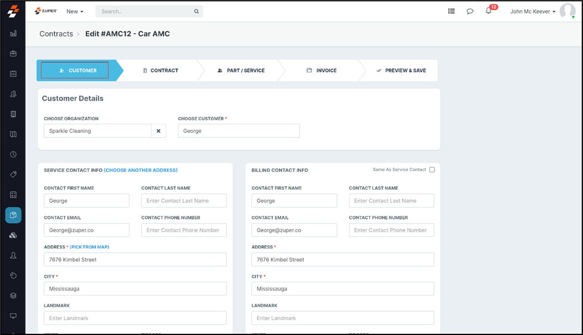
Task: Open the price tag icon in sidebar
Action: pos(13,174)
